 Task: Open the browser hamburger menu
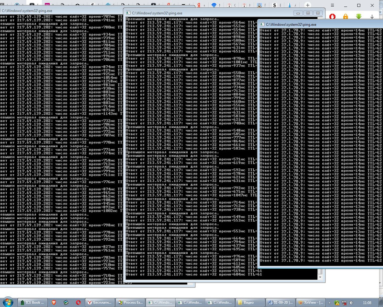332,5
